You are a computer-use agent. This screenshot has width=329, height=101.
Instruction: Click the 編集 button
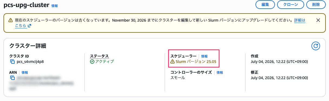coord(265,5)
